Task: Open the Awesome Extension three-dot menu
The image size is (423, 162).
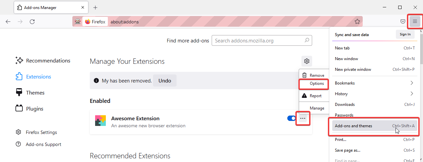Action: coord(303,118)
